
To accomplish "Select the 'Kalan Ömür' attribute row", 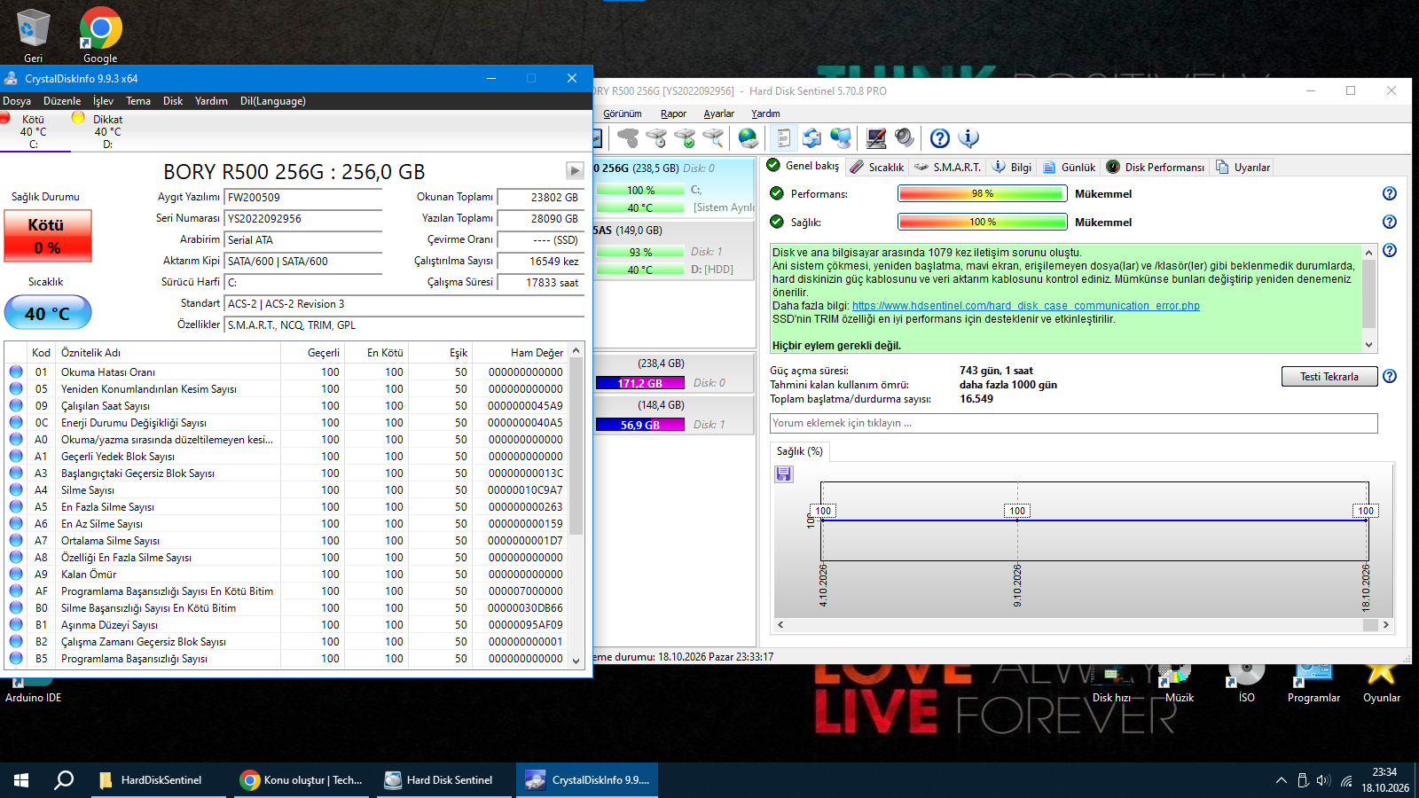I will (286, 575).
